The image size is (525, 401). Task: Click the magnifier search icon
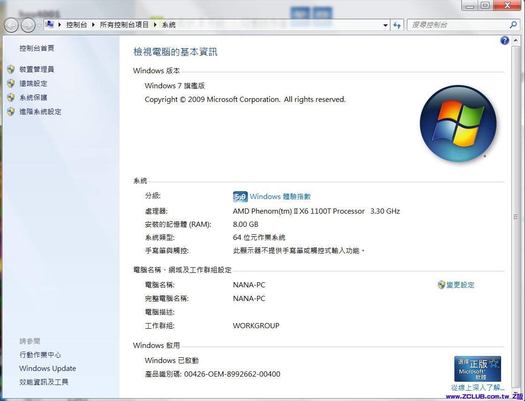point(513,25)
